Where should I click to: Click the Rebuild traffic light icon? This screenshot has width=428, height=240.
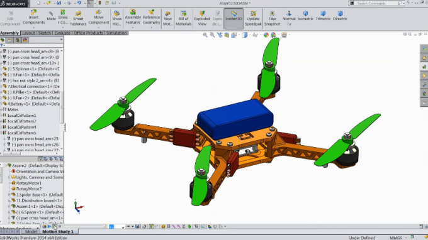[99, 3]
